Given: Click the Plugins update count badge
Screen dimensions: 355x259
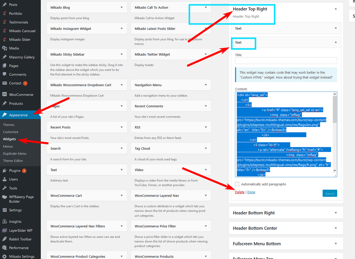Looking at the screenshot, I should pyautogui.click(x=24, y=171).
